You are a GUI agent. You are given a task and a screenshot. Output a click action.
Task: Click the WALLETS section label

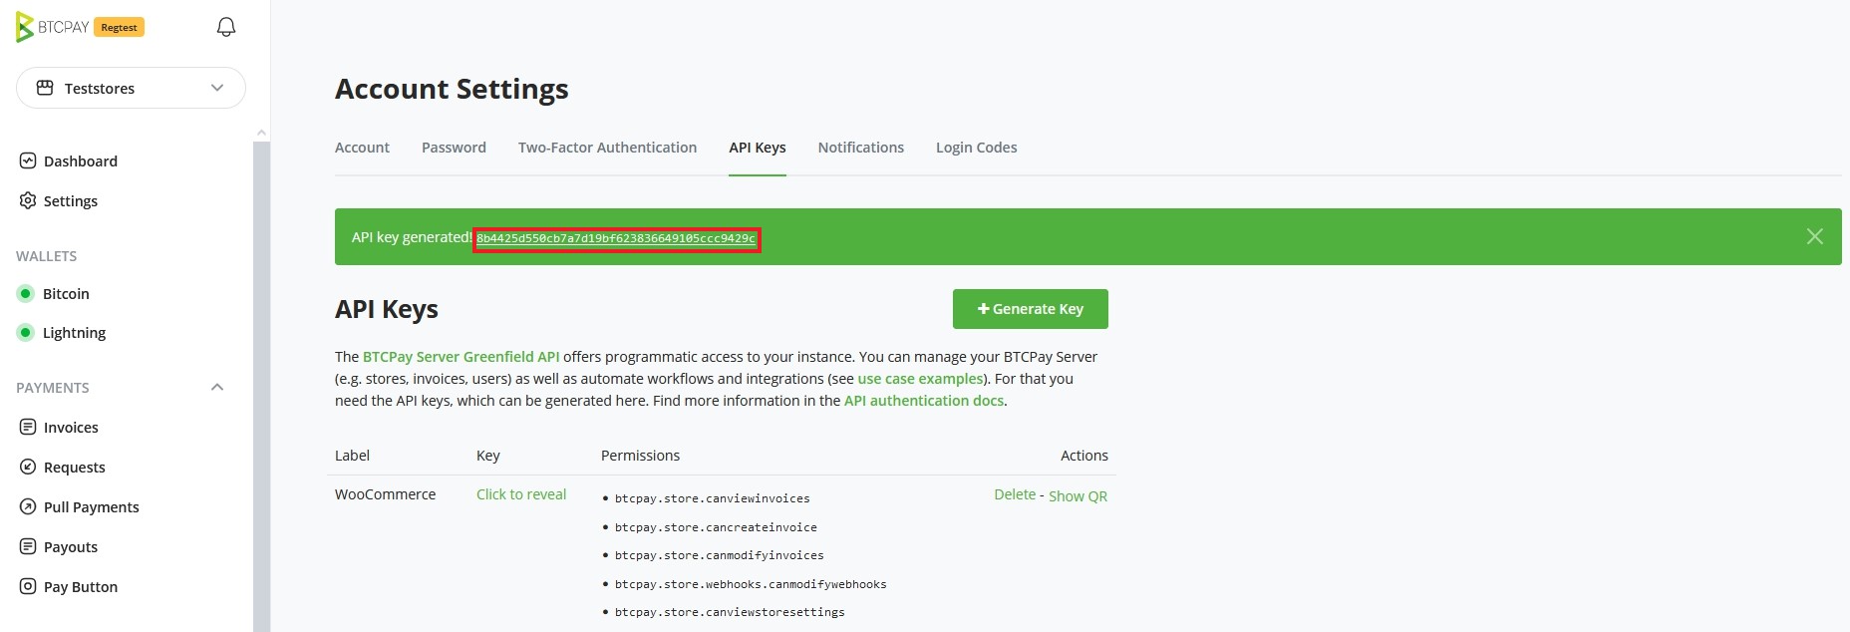click(x=46, y=256)
